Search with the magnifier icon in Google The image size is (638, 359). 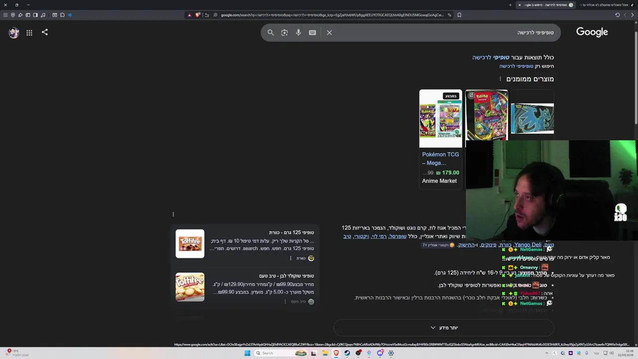[x=271, y=32]
